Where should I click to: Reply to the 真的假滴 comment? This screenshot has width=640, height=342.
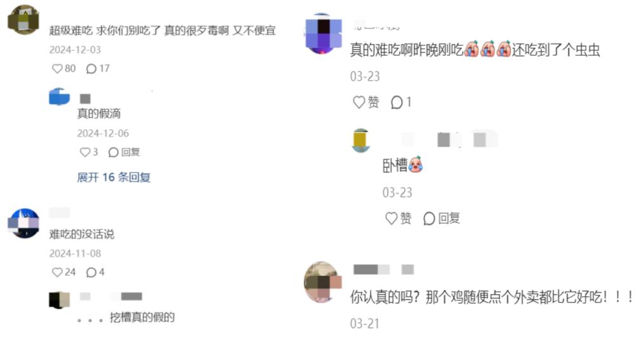point(124,152)
